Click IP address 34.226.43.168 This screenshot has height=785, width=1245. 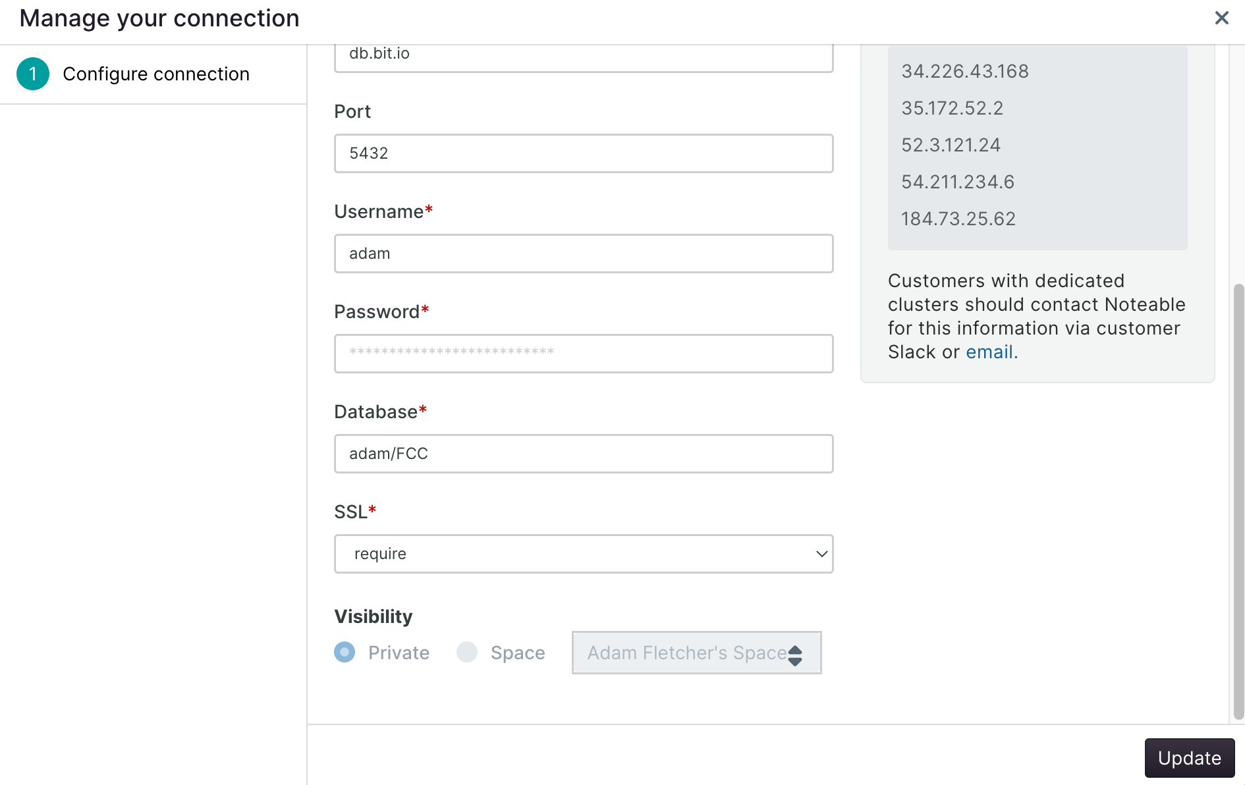964,71
